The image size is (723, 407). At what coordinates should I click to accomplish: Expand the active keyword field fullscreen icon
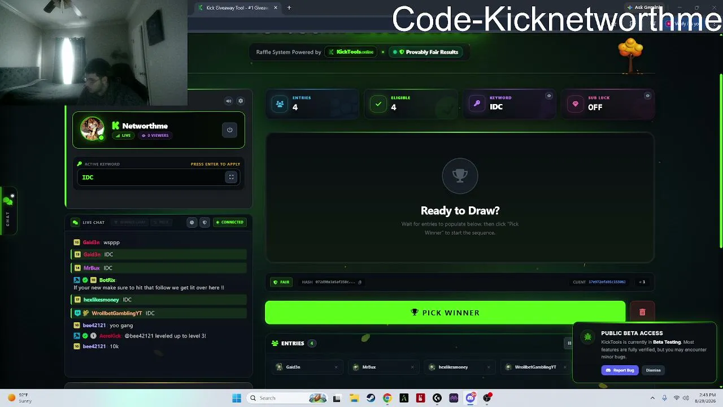pyautogui.click(x=231, y=177)
